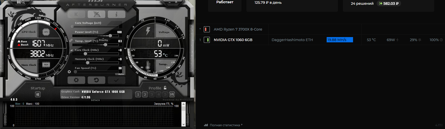
Task: Click the 100% load icon in miner
Action: [x=441, y=40]
